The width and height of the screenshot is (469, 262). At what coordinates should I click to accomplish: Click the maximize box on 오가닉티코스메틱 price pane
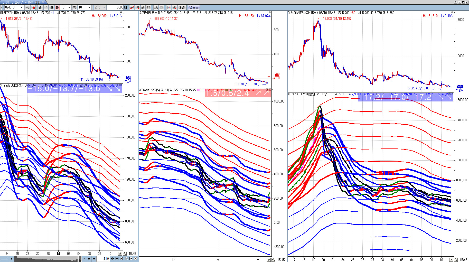(270, 12)
